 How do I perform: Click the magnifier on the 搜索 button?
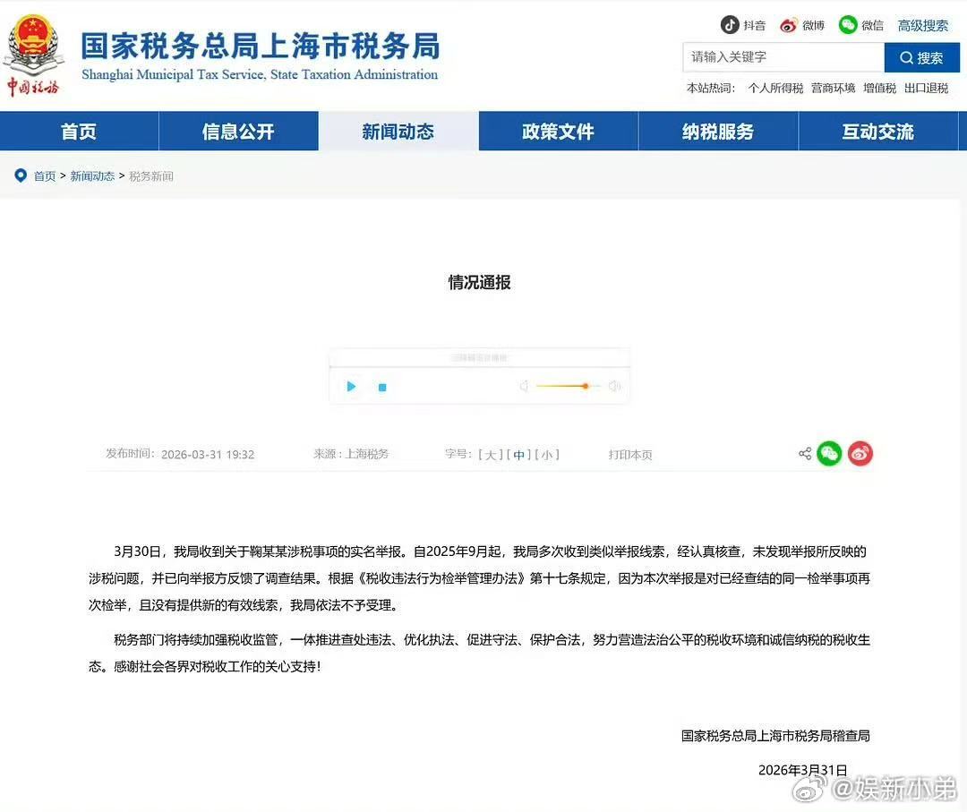click(x=906, y=57)
